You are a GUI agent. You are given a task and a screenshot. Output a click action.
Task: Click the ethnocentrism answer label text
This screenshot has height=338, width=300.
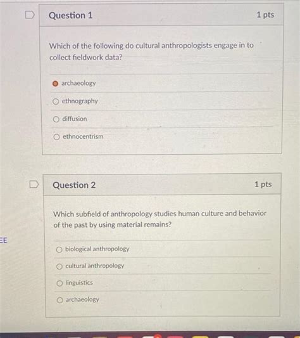[x=83, y=136]
